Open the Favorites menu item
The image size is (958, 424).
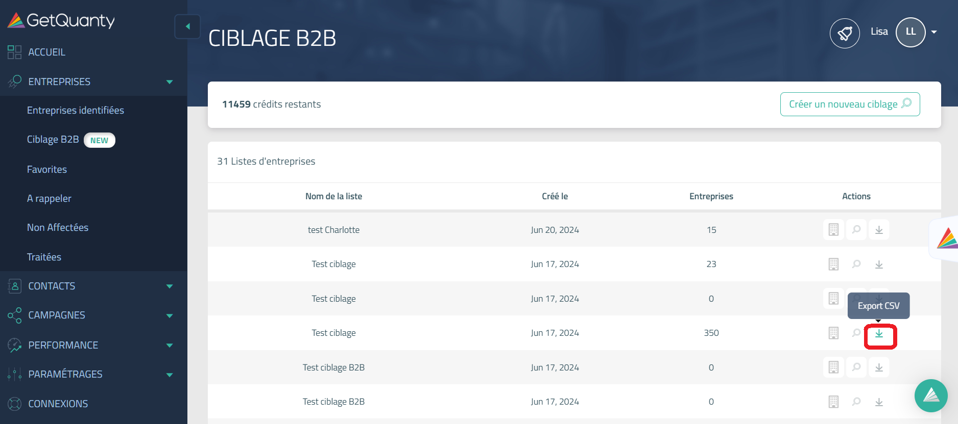tap(47, 170)
